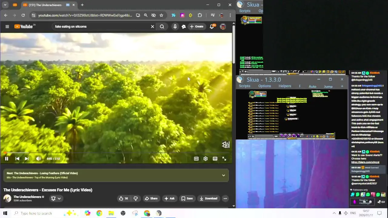
Task: Click the crossed-eye tracking protection icon
Action: tap(153, 15)
